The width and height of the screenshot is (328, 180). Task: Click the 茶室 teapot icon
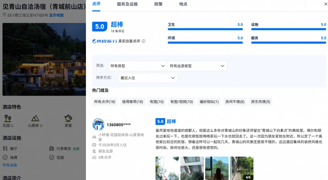(68, 118)
